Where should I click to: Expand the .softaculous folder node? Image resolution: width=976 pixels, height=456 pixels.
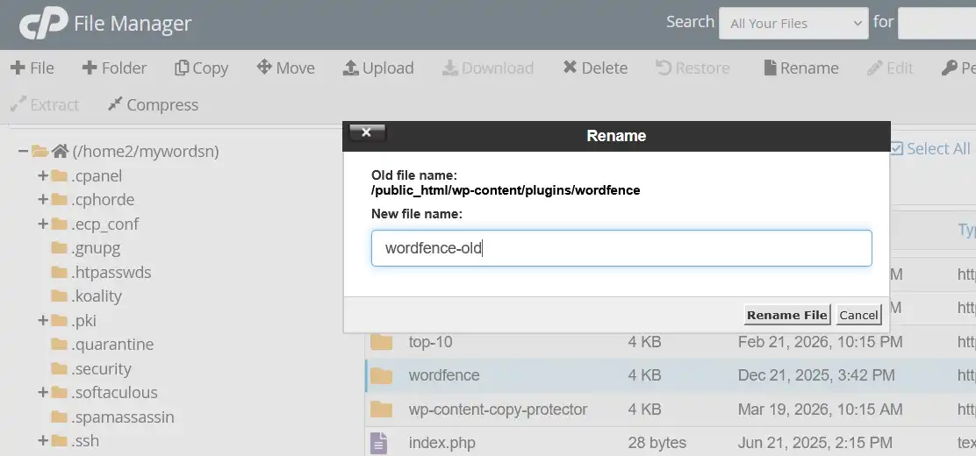43,393
